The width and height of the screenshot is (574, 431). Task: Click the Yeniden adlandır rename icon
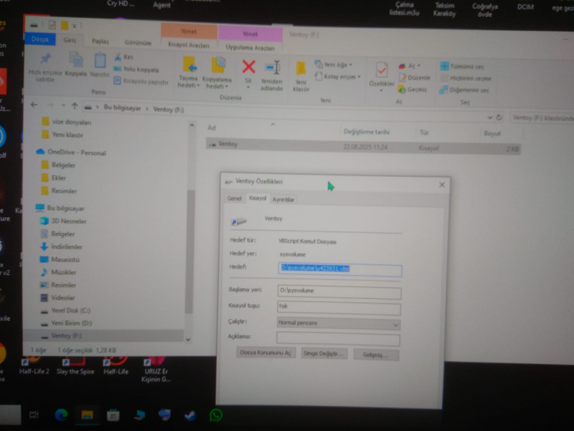click(272, 75)
